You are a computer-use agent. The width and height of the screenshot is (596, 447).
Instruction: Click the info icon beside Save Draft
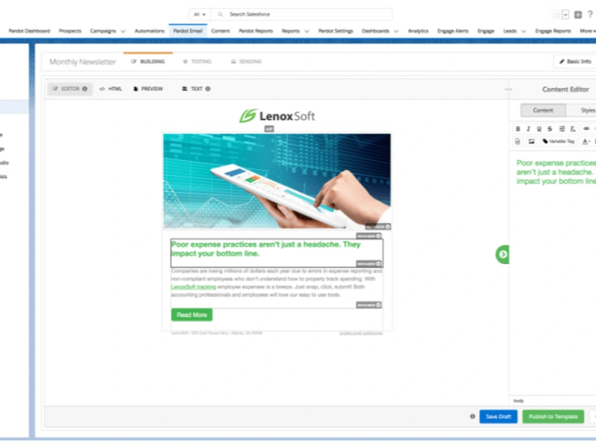point(473,416)
